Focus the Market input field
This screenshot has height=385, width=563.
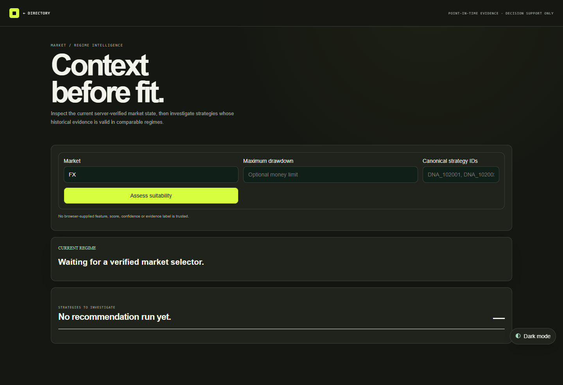(x=151, y=175)
